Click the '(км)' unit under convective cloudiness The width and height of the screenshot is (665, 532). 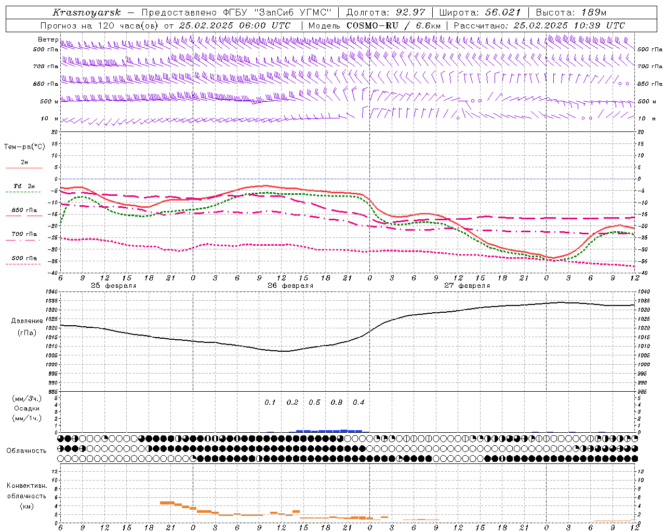(27, 506)
